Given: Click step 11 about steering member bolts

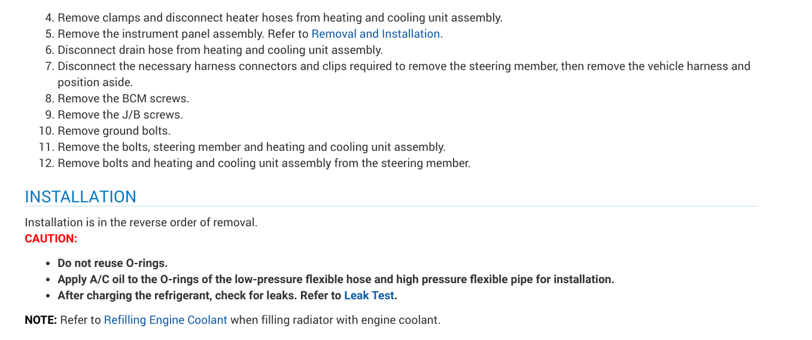Looking at the screenshot, I should pyautogui.click(x=251, y=147).
